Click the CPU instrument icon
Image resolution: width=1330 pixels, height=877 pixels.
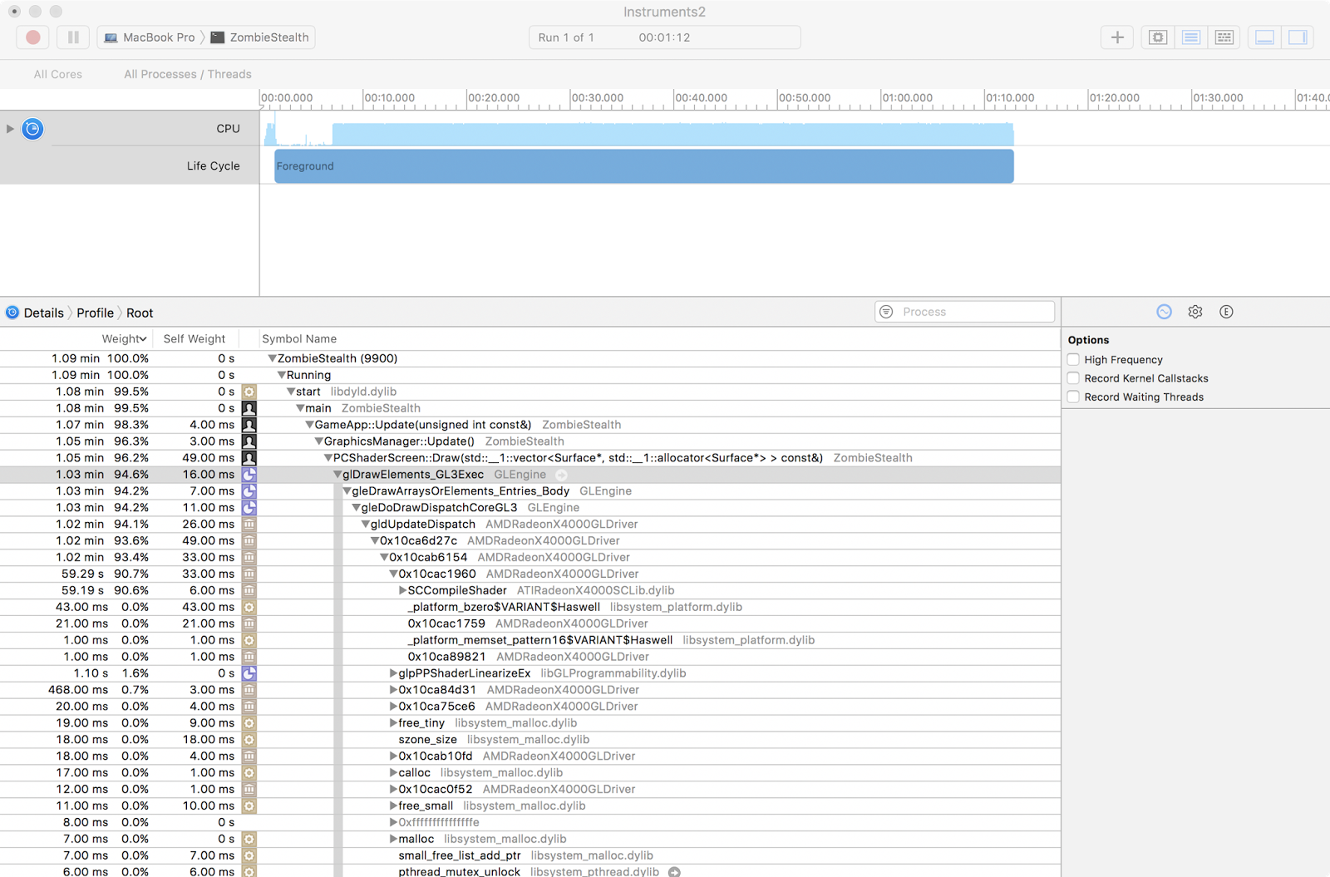click(x=32, y=129)
